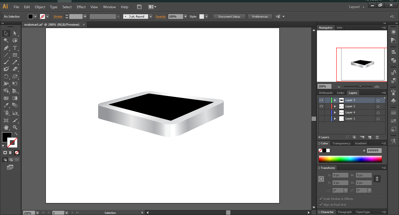
Task: Activate the Zoom tool
Action: tap(15, 127)
